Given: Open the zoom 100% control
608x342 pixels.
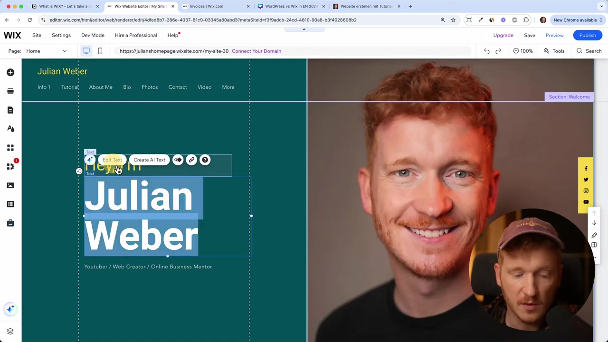Looking at the screenshot, I should tap(523, 51).
